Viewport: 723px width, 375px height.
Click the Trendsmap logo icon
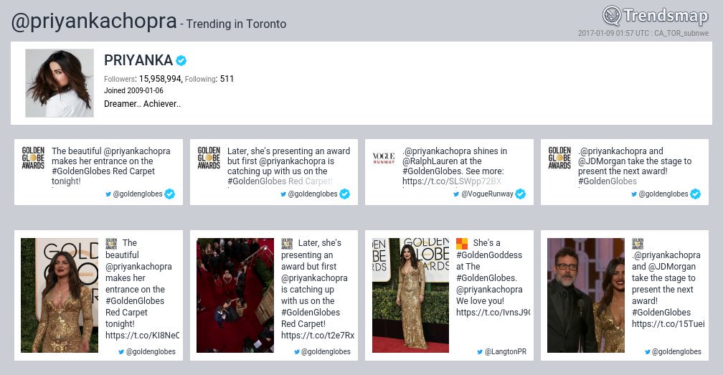[613, 15]
